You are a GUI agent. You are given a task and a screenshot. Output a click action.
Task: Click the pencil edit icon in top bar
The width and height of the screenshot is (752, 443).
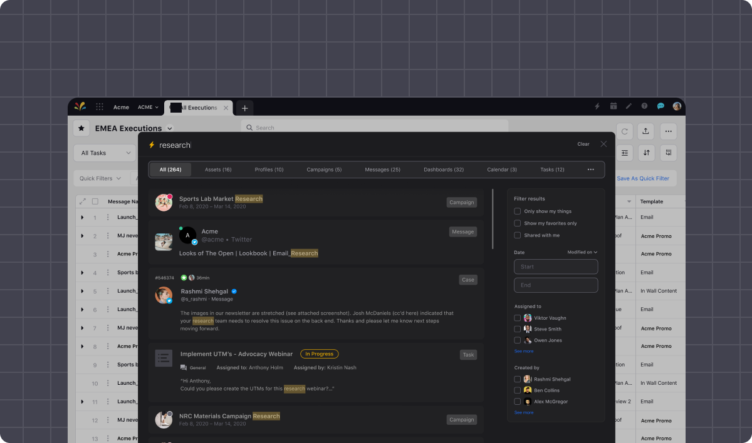pos(629,106)
